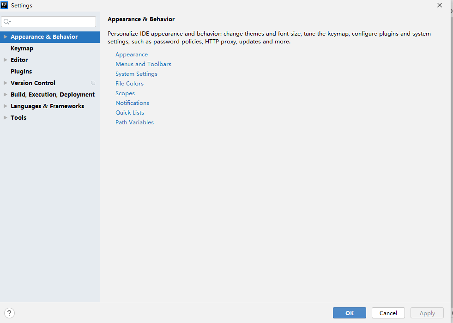Click the Cancel button
The image size is (453, 323).
click(388, 313)
